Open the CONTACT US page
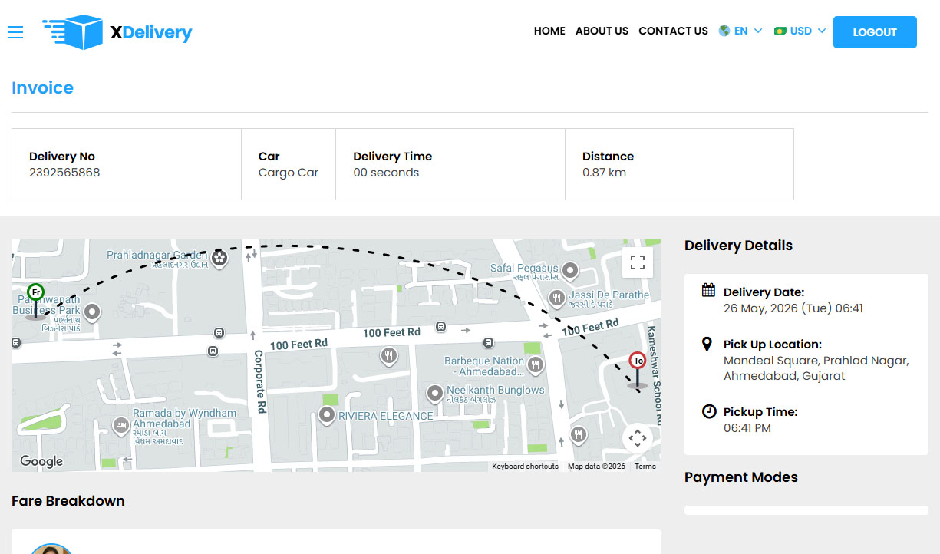 point(673,31)
